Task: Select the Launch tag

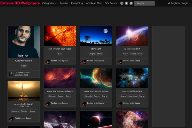Action: pos(15,111)
